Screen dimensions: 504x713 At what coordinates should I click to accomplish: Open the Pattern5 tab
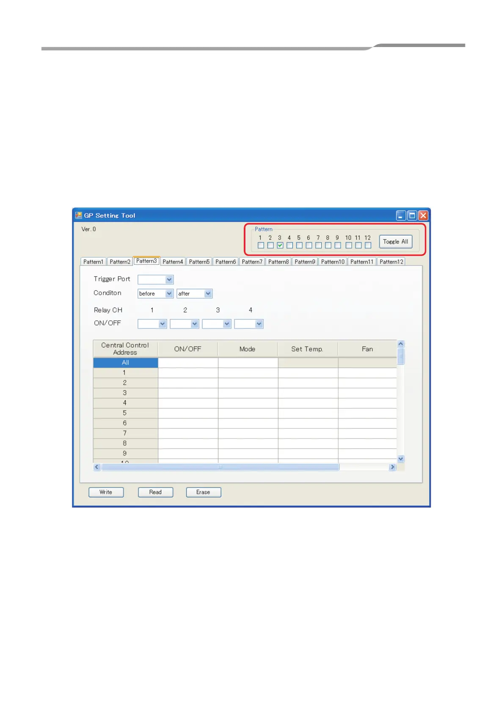click(199, 262)
